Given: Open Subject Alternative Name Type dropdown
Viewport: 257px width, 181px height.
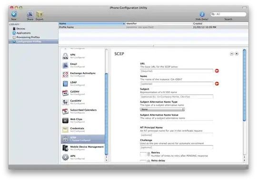Looking at the screenshot, I should (x=162, y=109).
